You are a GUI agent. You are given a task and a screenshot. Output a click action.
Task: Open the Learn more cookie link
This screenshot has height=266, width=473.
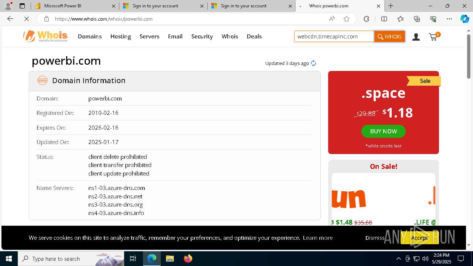click(317, 238)
